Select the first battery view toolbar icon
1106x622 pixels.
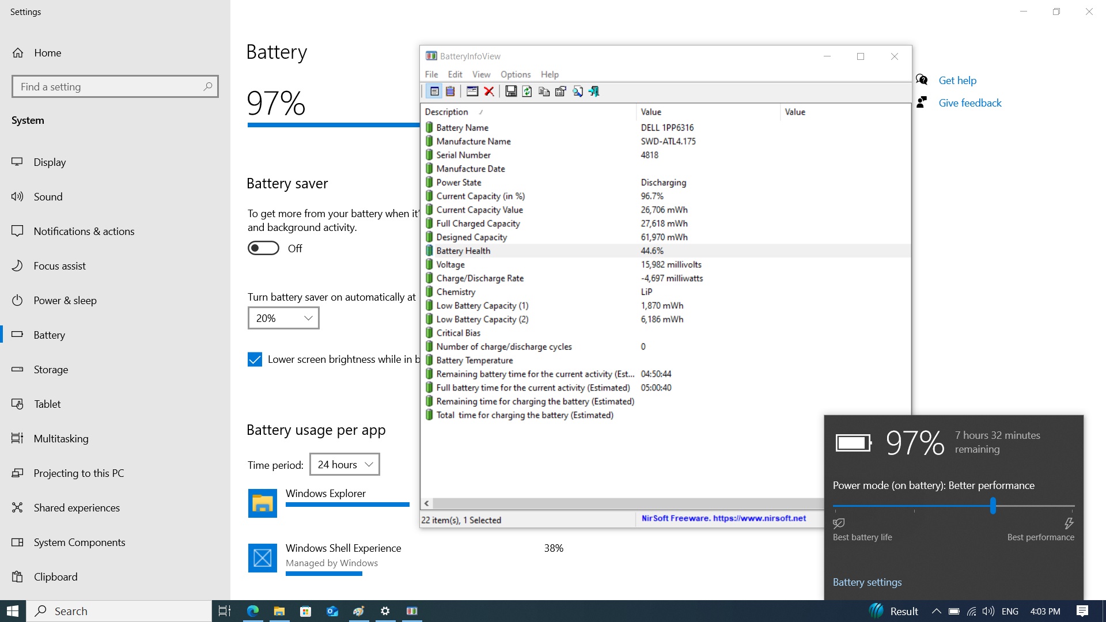[434, 91]
